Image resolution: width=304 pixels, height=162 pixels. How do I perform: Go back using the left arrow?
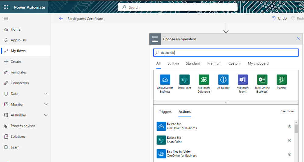pos(61,19)
